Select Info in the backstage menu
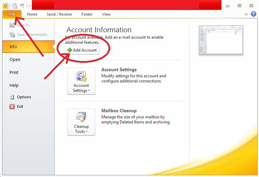 pyautogui.click(x=28, y=46)
